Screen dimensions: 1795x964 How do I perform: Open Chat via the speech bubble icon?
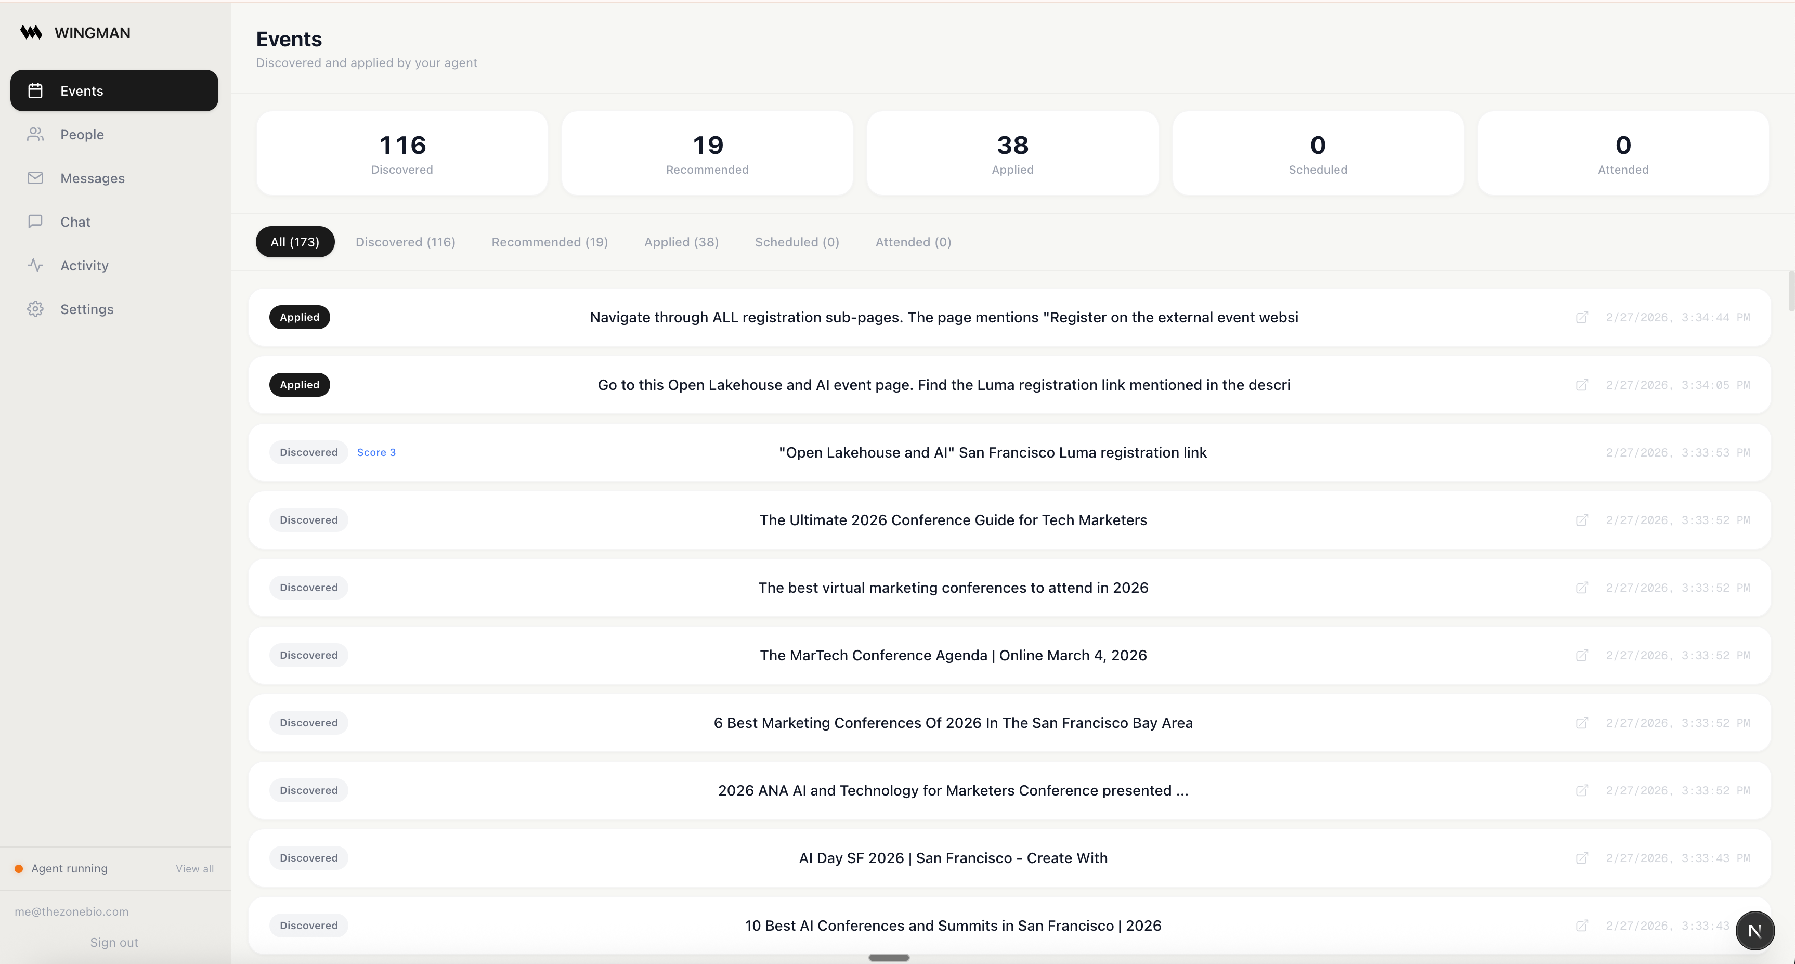35,222
